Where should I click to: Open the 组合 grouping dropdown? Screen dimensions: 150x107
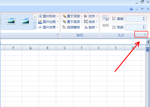[x=91, y=22]
